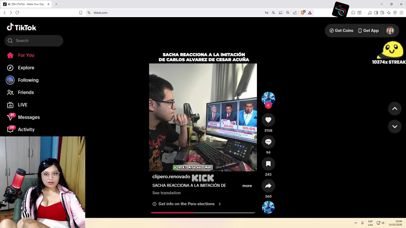The width and height of the screenshot is (406, 228).
Task: Open the Following feed
Action: tap(22, 80)
